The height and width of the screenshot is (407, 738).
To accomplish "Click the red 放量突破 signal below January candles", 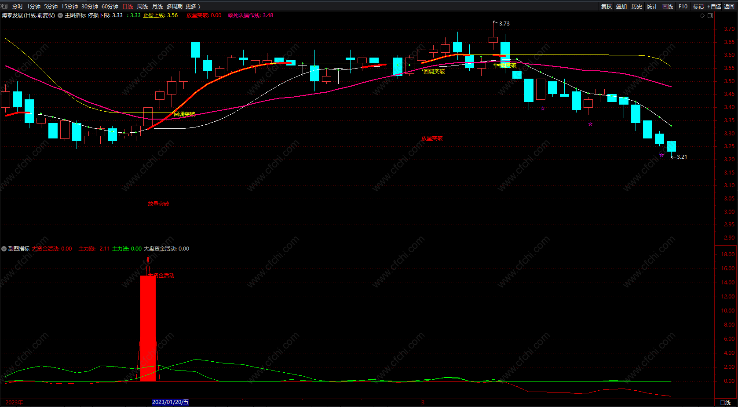I will (x=158, y=204).
